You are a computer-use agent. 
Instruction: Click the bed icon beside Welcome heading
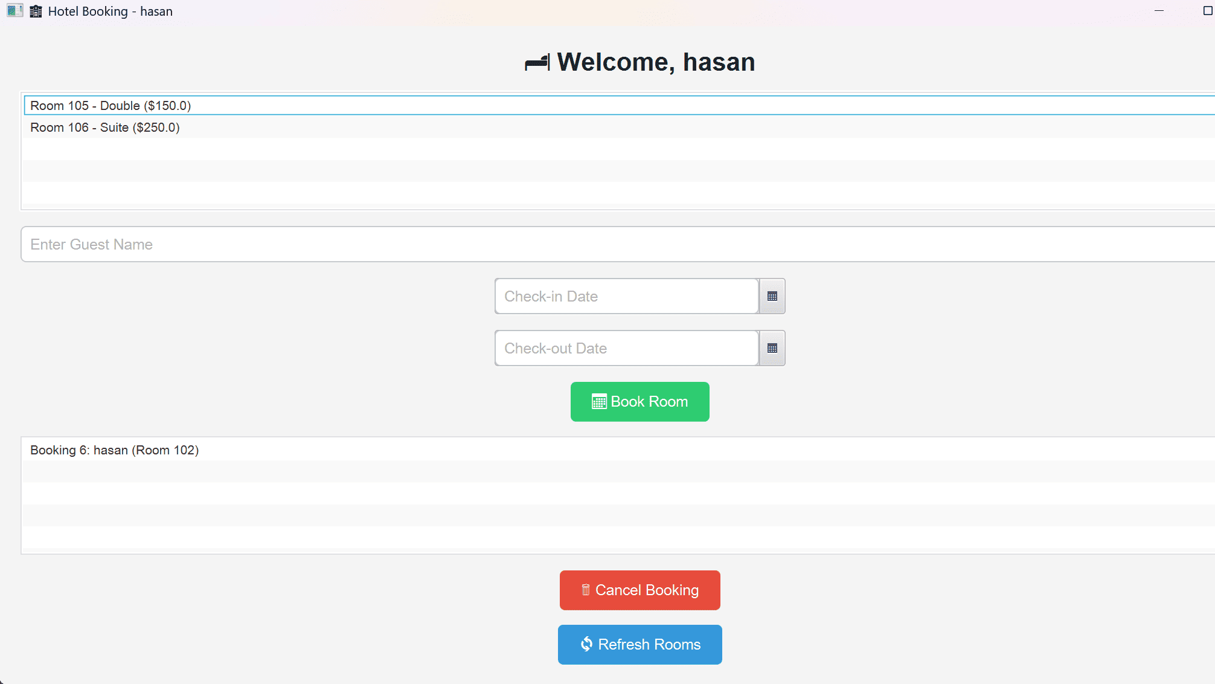[536, 62]
